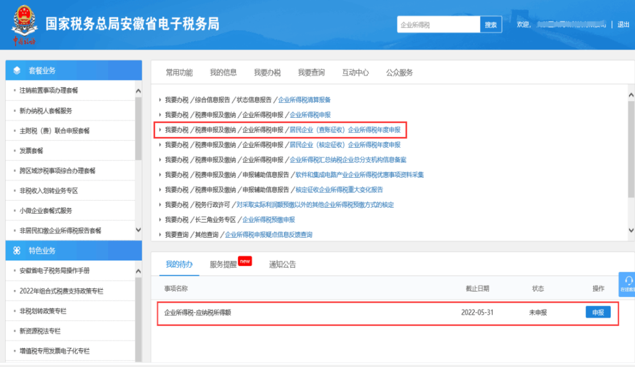This screenshot has height=367, width=635.
Task: Switch to the 服务提醒 tab
Action: click(223, 265)
